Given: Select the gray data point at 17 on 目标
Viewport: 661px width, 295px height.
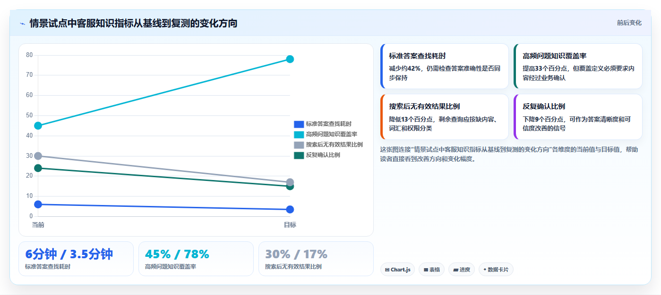Looking at the screenshot, I should [290, 182].
